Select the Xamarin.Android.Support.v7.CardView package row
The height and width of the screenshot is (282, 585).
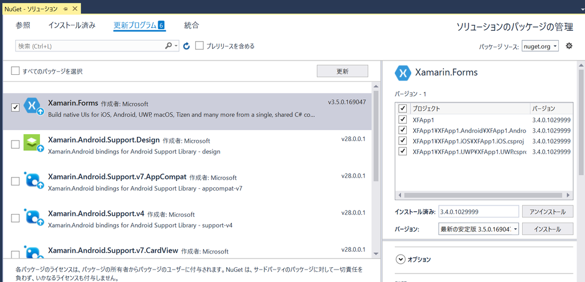point(187,250)
